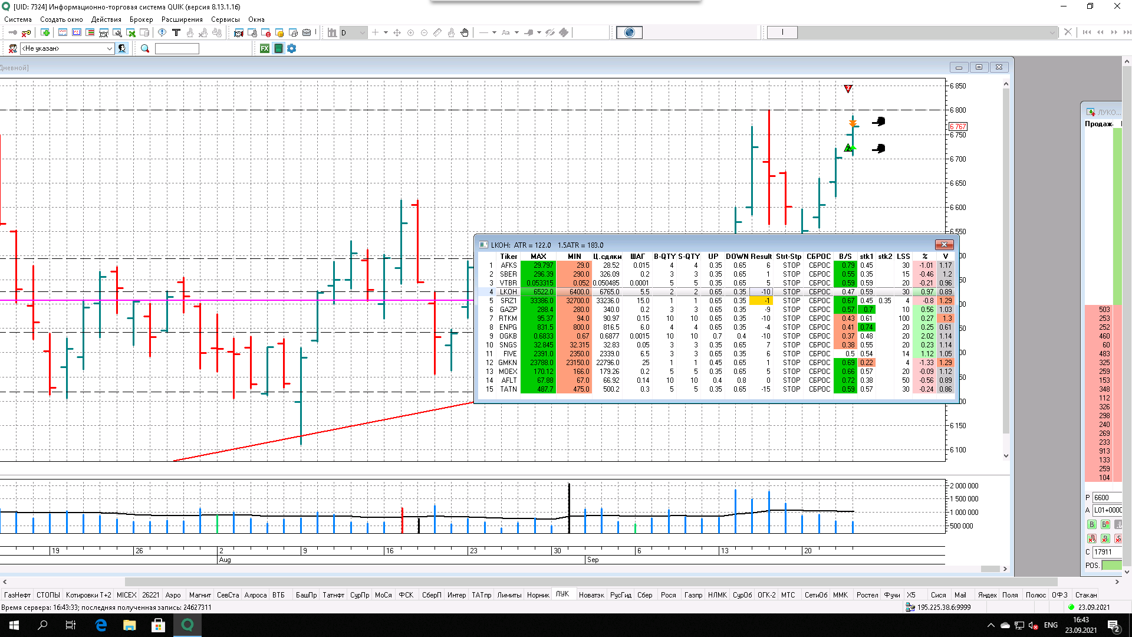This screenshot has height=637, width=1132.
Task: Switch to the ГазНефт tab
Action: coord(17,595)
